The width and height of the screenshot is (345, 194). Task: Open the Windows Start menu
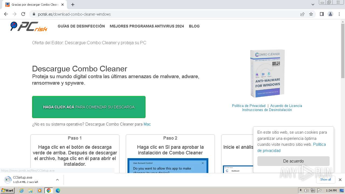[8, 190]
